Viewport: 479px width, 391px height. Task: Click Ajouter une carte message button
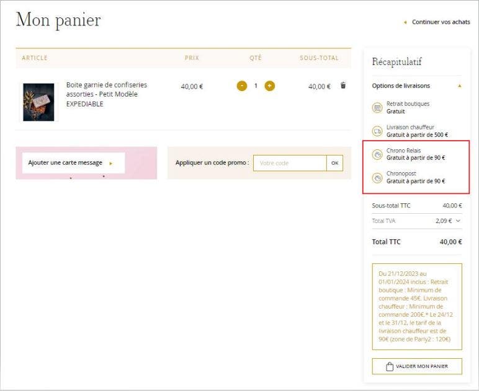coord(74,163)
